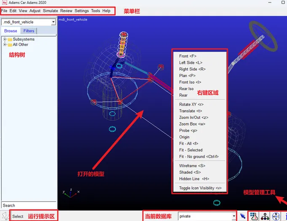Click the hierarchy tree icon in status bar
Screen dimensions: 287x221
pos(265,216)
